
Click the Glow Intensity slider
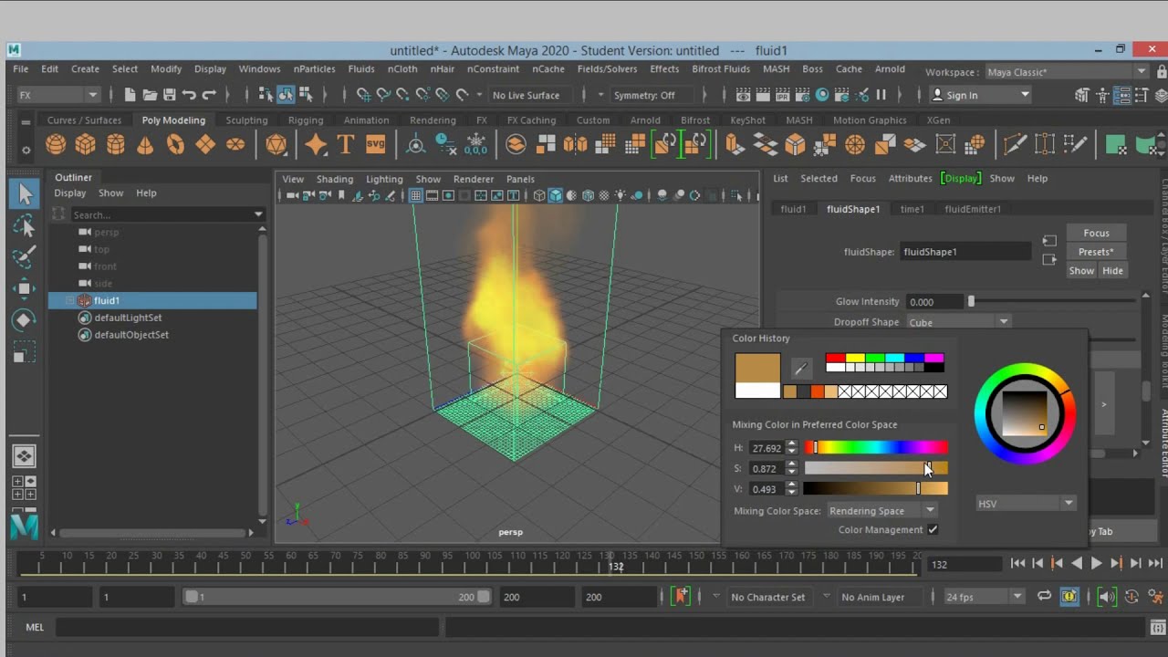(x=1054, y=301)
